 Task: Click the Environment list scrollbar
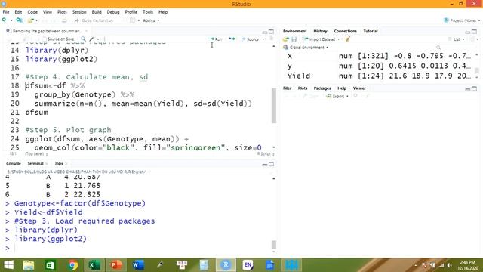click(477, 70)
